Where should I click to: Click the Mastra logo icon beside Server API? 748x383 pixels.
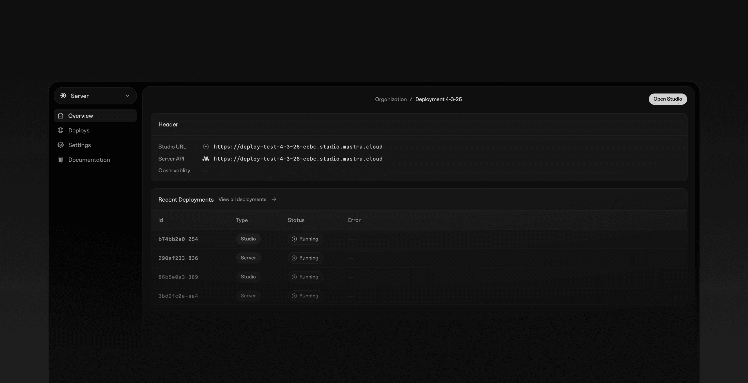pyautogui.click(x=206, y=159)
